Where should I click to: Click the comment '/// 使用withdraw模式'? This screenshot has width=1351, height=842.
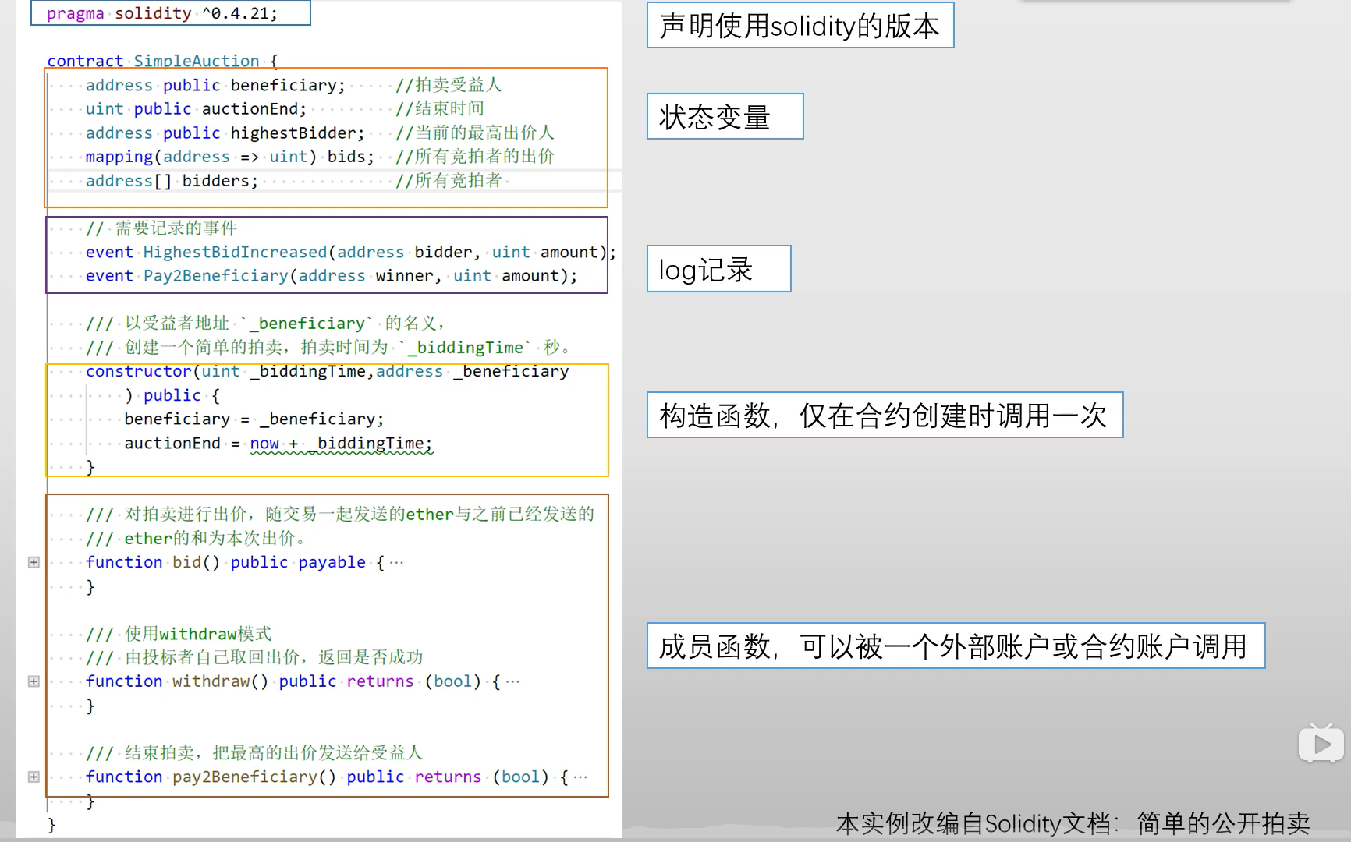179,634
